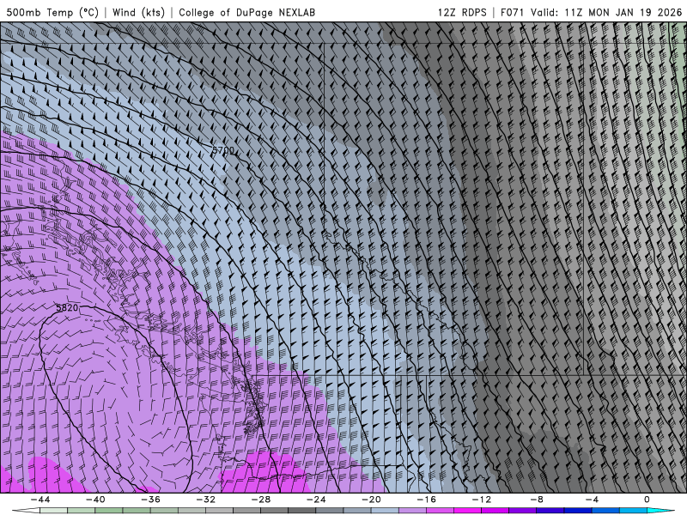Screen dimensions: 687x515
Task: Click the 5700 height contour label
Action: pos(223,150)
